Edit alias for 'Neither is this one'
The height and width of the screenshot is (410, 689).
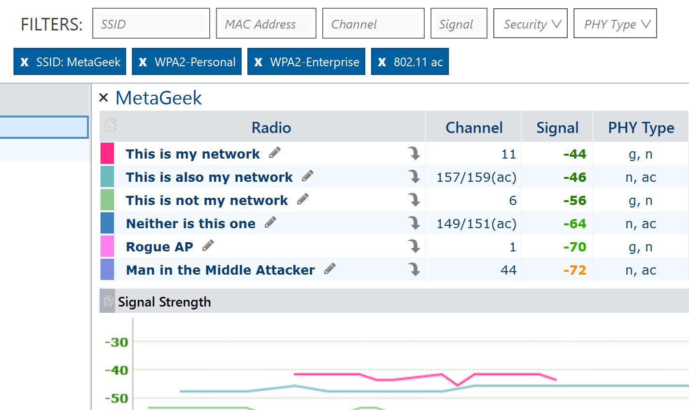271,222
